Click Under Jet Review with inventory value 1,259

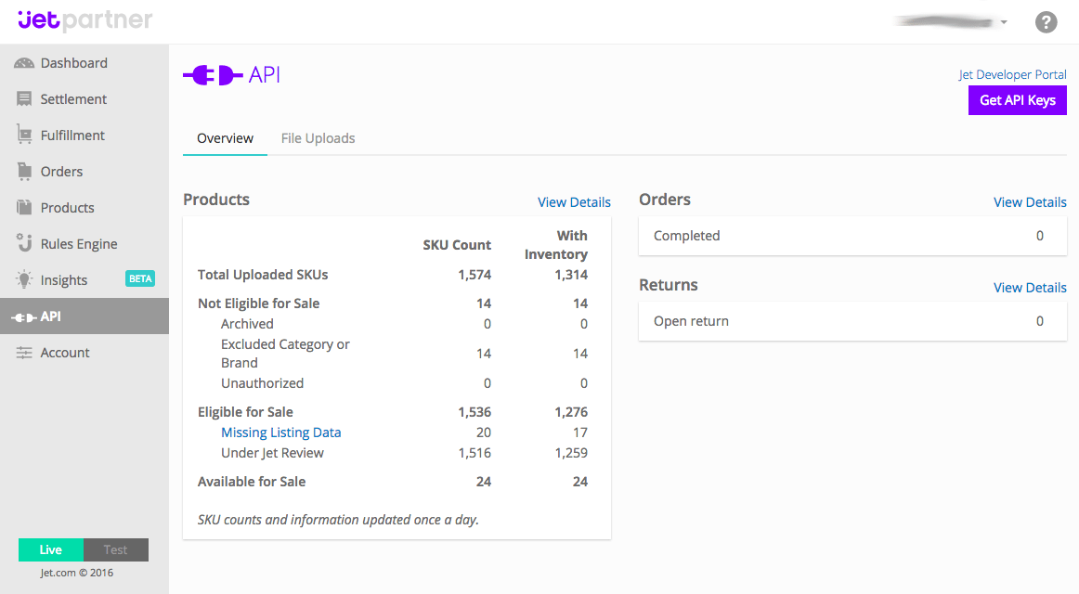pyautogui.click(x=571, y=453)
